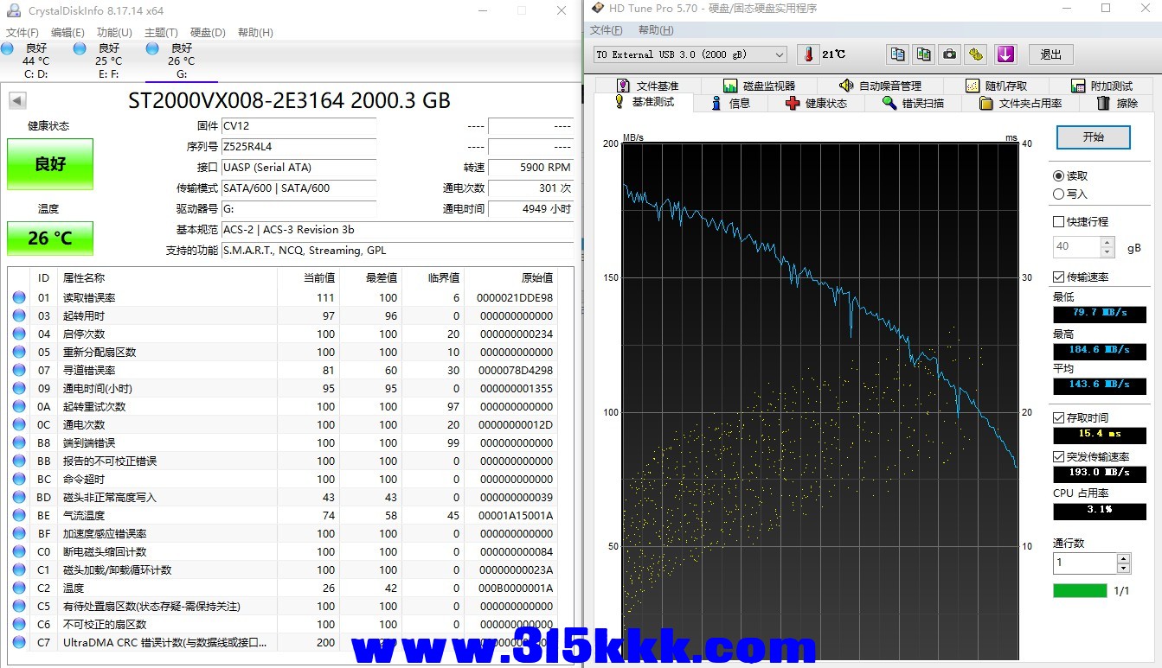Open the 文件基准 tab in HD Tune
The image size is (1162, 668).
click(648, 86)
